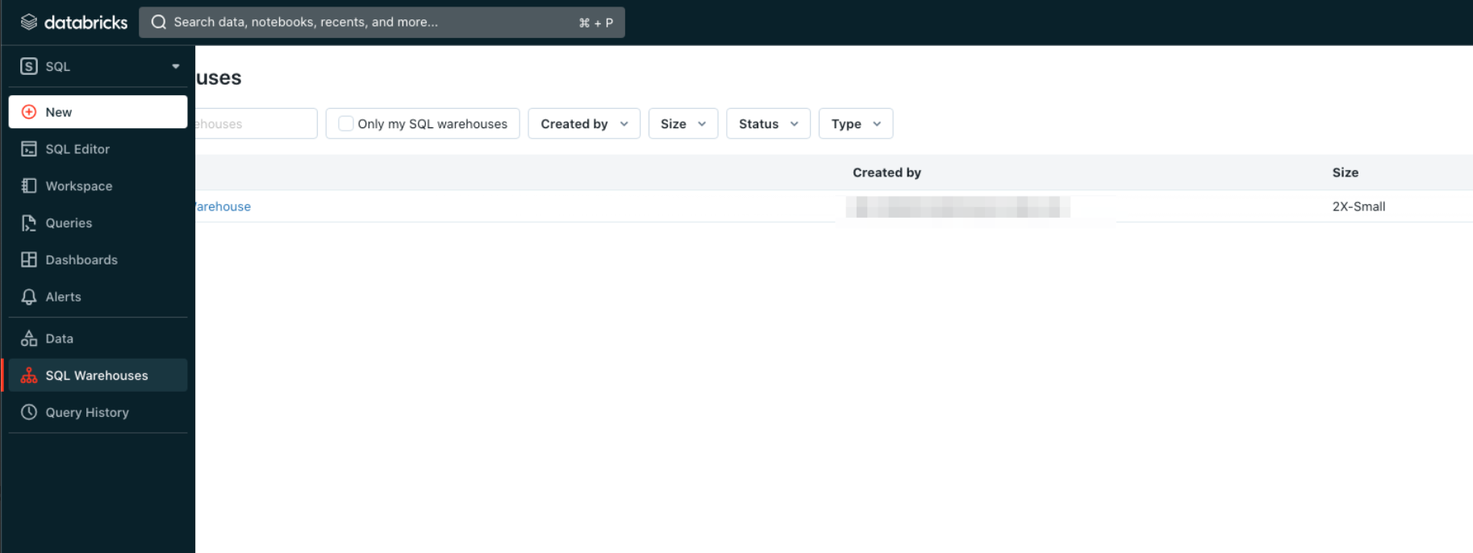The height and width of the screenshot is (553, 1473).
Task: Select SQL Warehouses in the sidebar
Action: pos(97,376)
